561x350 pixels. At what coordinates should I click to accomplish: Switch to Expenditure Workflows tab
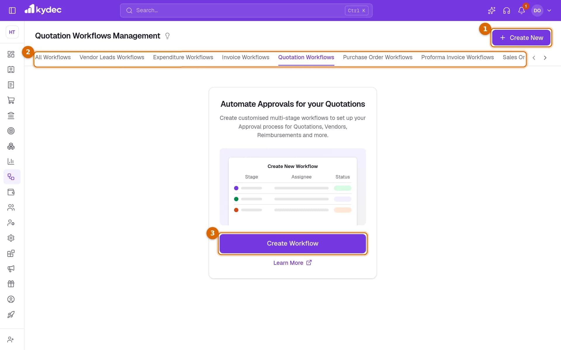[x=183, y=57]
